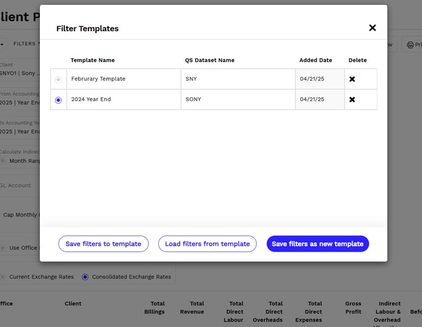Select the 2024 Year End radio button
Screen dimensions: 422x327
[x=58, y=100]
